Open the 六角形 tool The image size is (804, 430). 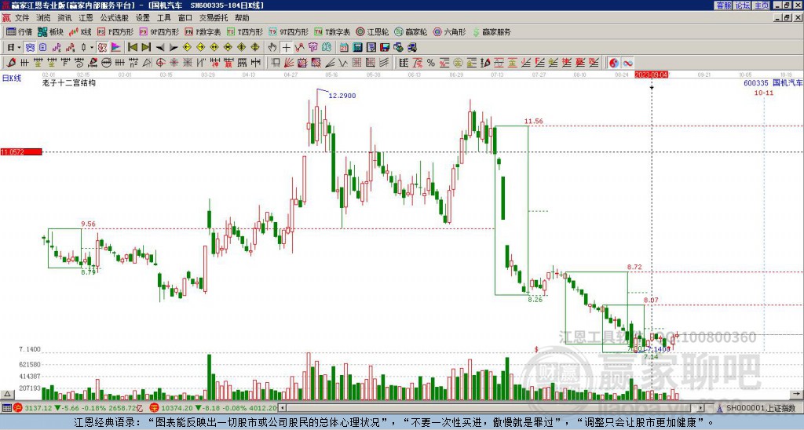pyautogui.click(x=450, y=31)
